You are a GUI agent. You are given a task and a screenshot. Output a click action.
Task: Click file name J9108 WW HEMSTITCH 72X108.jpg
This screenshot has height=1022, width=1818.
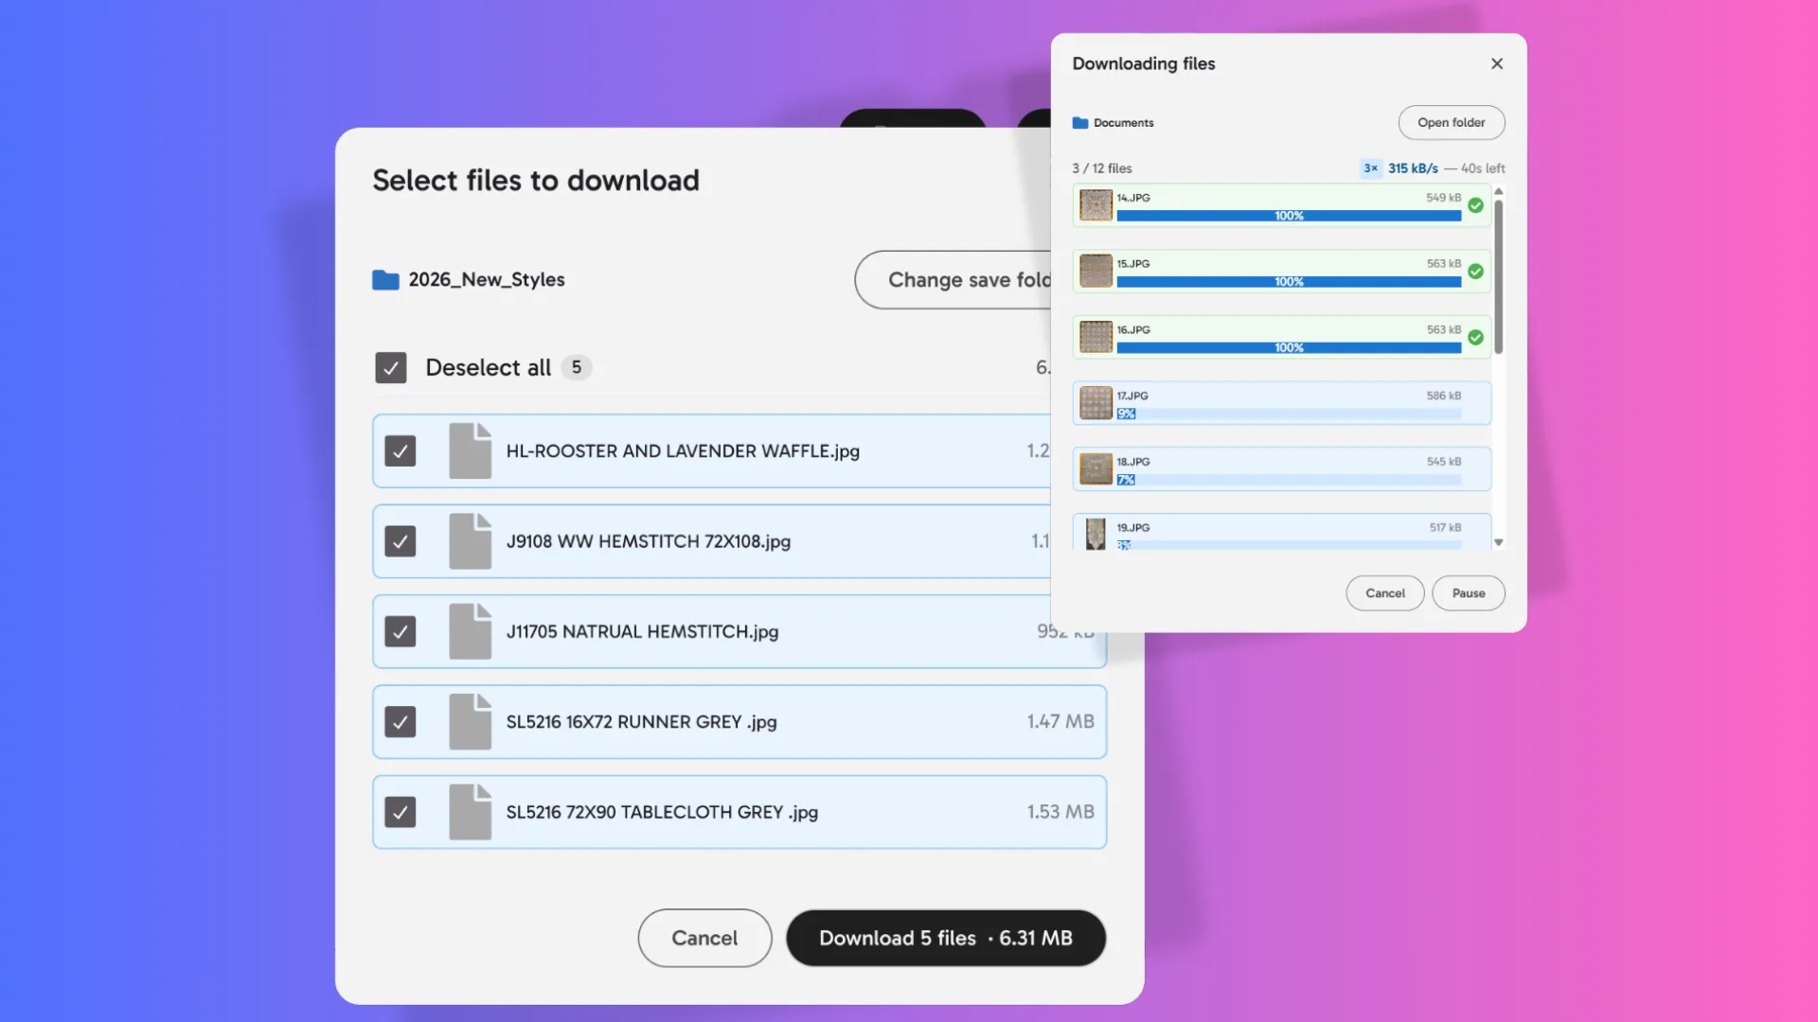(649, 541)
